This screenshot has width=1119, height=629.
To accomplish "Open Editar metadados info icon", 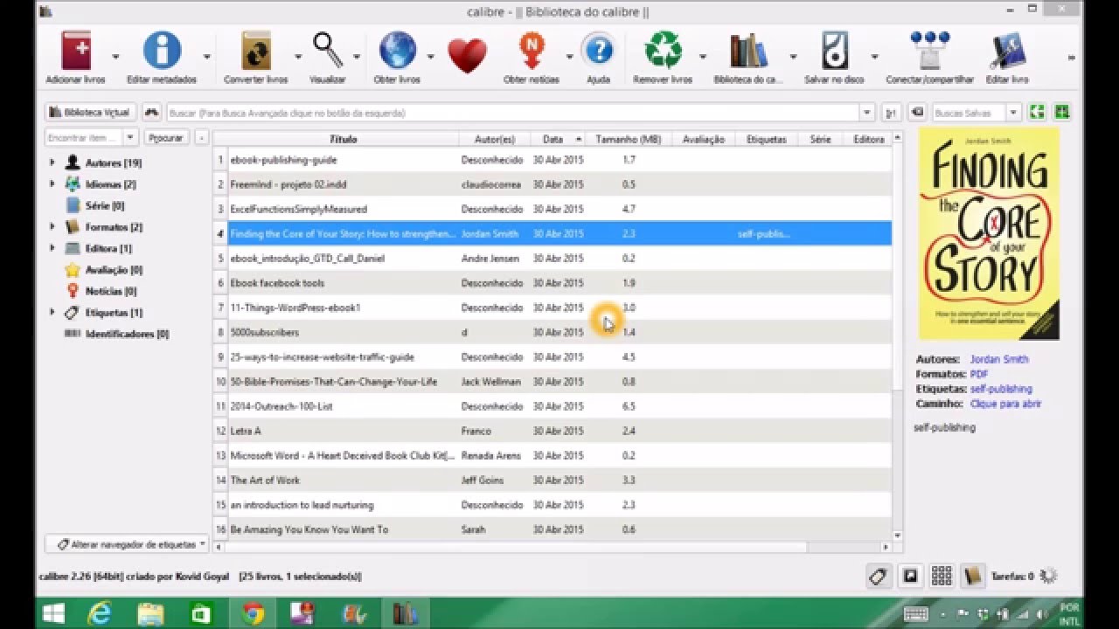I will (162, 51).
